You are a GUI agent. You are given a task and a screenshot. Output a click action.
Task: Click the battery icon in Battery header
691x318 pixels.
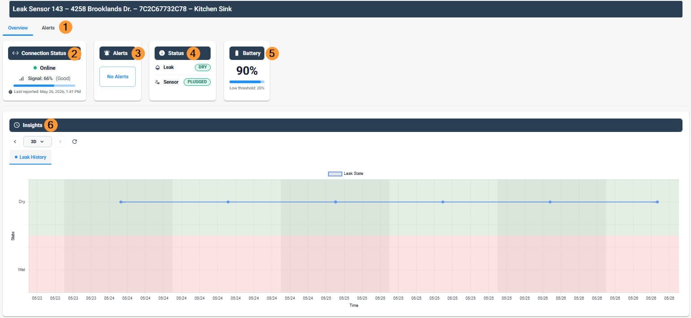coord(237,53)
